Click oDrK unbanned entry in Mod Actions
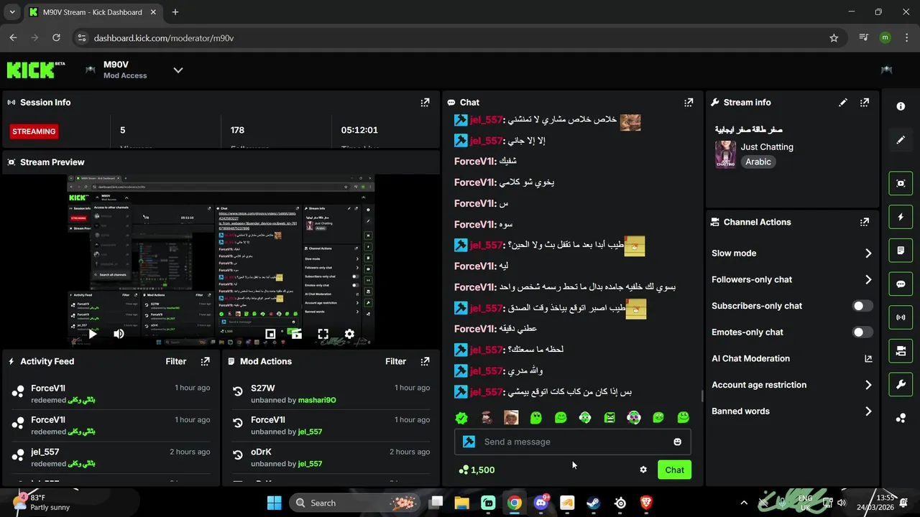 (x=329, y=457)
